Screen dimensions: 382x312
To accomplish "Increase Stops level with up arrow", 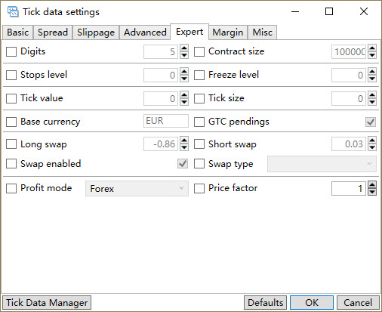I will tap(184, 72).
